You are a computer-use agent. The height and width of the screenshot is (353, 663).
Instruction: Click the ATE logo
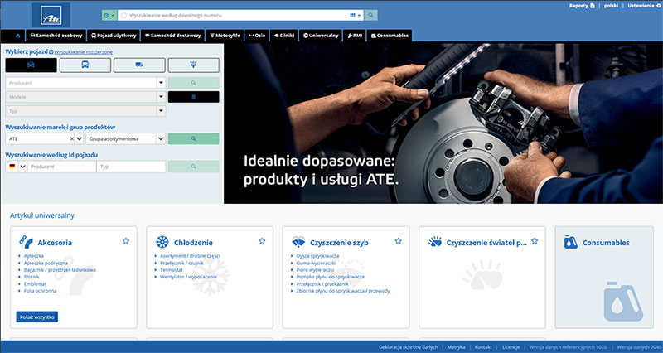(51, 15)
